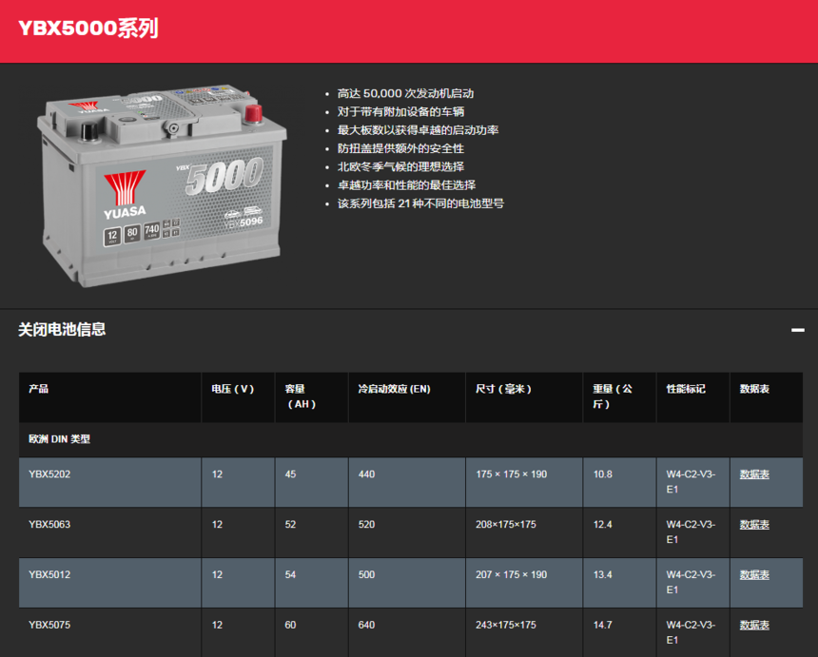
Task: Select weight value 13.4
Action: click(x=602, y=574)
